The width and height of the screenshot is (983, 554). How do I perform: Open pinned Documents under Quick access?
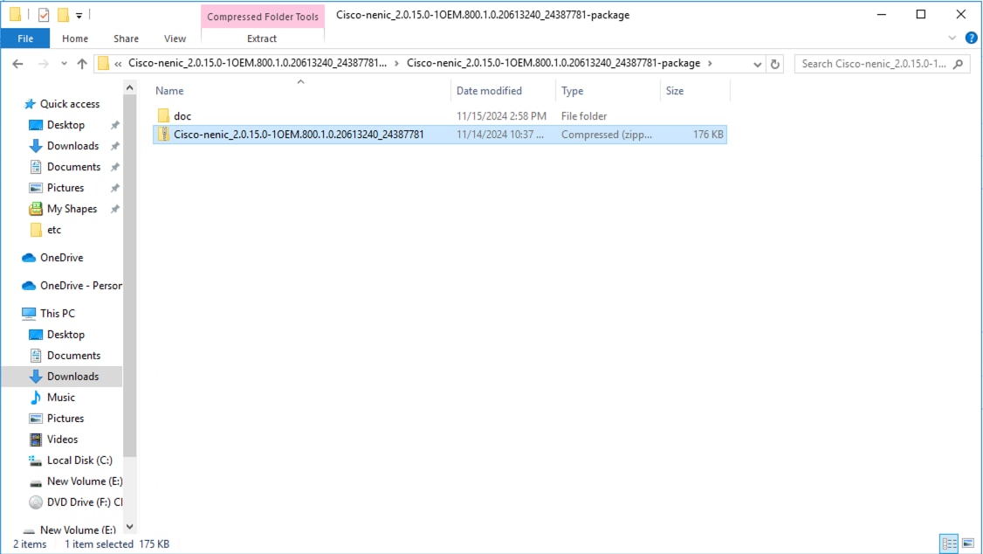click(x=73, y=167)
